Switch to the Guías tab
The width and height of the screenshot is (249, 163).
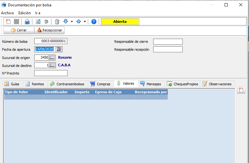point(13,84)
